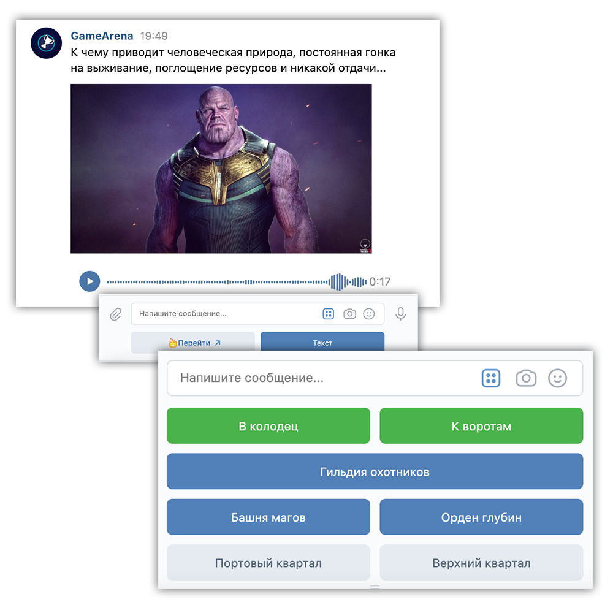This screenshot has height=613, width=613.
Task: Choose the Портовый квартал button
Action: [x=268, y=563]
